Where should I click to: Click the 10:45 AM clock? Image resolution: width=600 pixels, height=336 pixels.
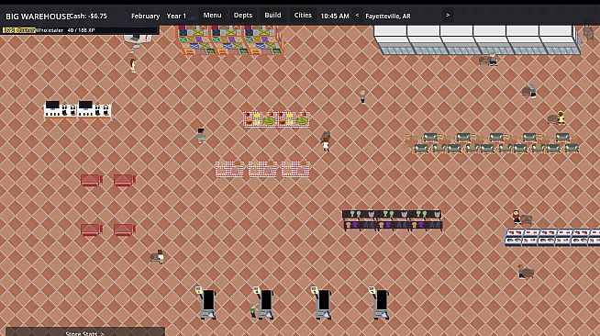point(335,17)
